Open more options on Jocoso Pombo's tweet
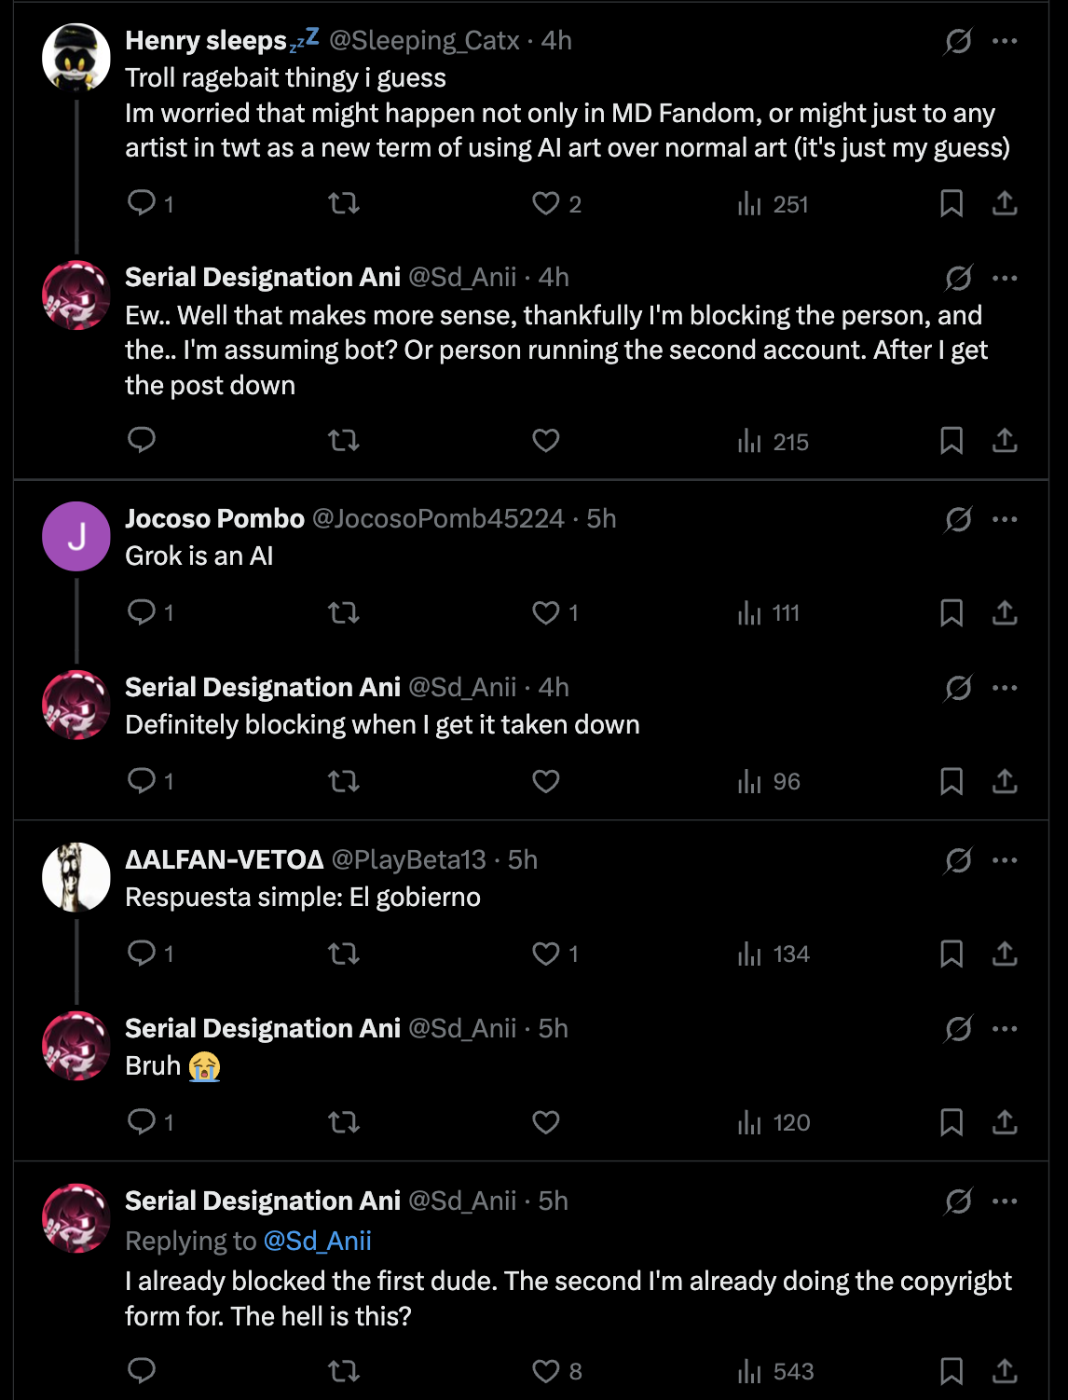This screenshot has width=1068, height=1400. pyautogui.click(x=1005, y=519)
